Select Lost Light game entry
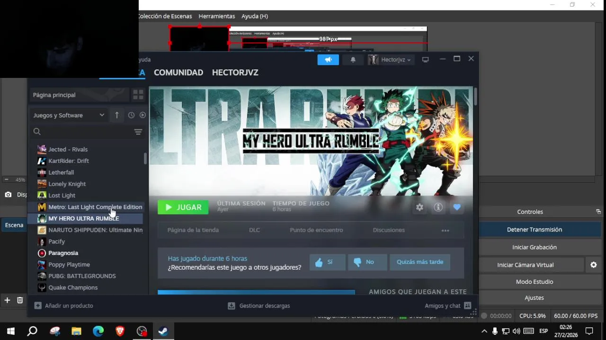The height and width of the screenshot is (340, 606). [89, 195]
